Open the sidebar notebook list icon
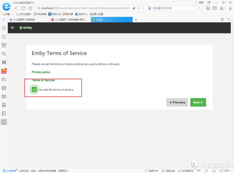The height and width of the screenshot is (173, 234). (4, 113)
